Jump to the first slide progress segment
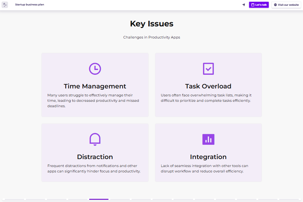303x202 pixels. pyautogui.click(x=15, y=199)
